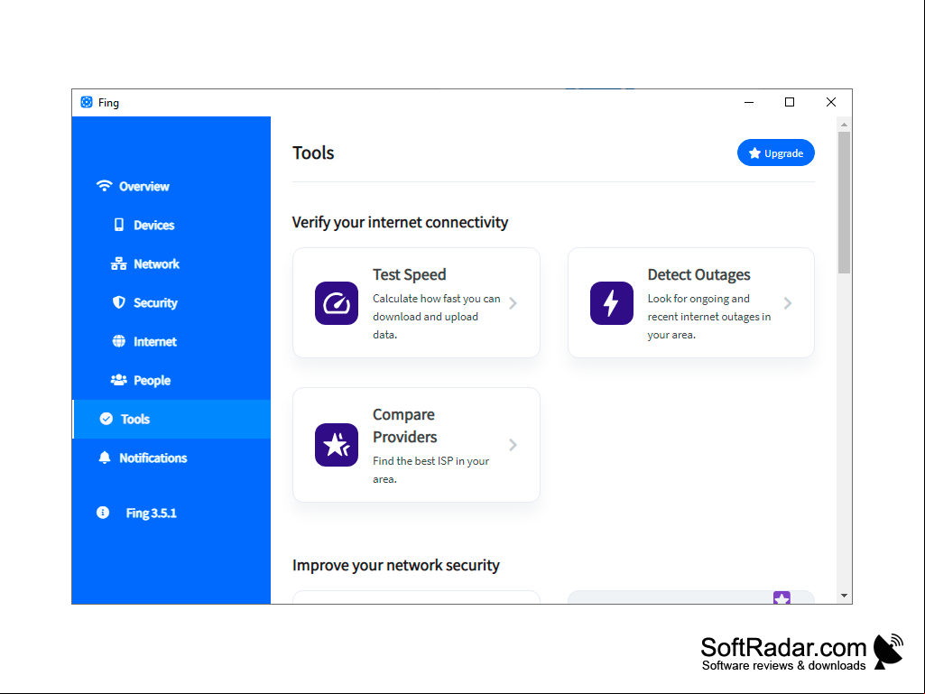Viewport: 925px width, 694px height.
Task: Open Notifications from the sidebar
Action: tap(171, 458)
